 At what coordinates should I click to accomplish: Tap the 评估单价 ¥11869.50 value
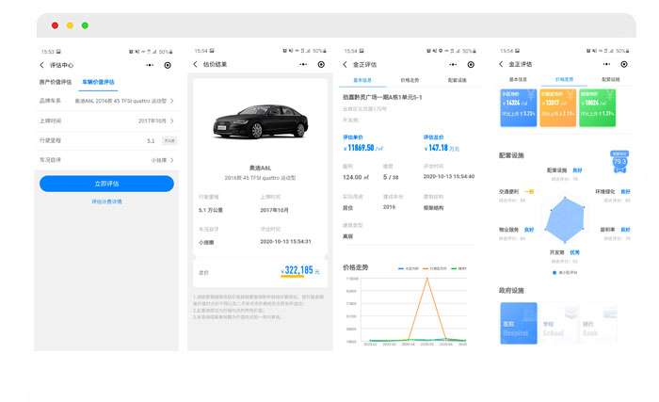tap(363, 148)
